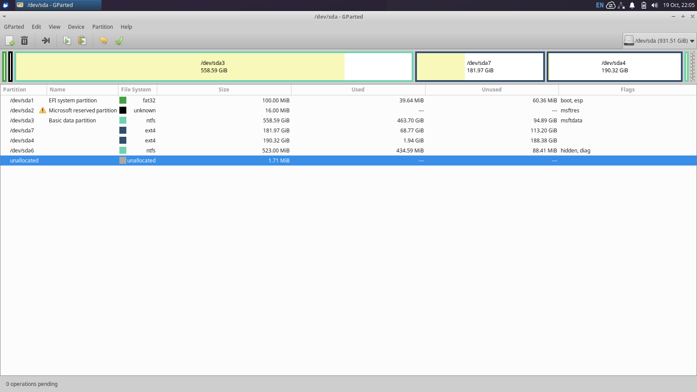The height and width of the screenshot is (392, 697).
Task: Sort by Unused column header
Action: pyautogui.click(x=492, y=89)
